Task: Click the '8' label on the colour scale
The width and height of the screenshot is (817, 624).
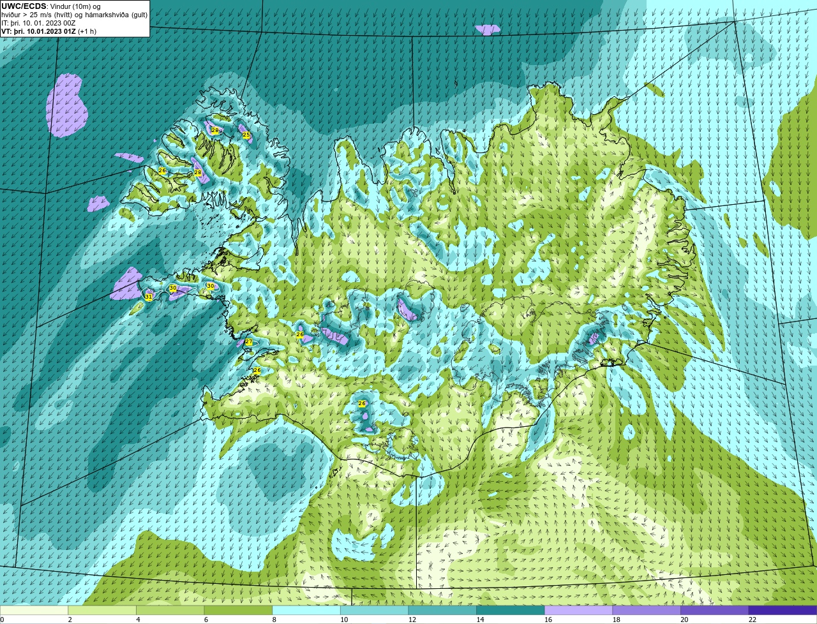Action: click(274, 620)
